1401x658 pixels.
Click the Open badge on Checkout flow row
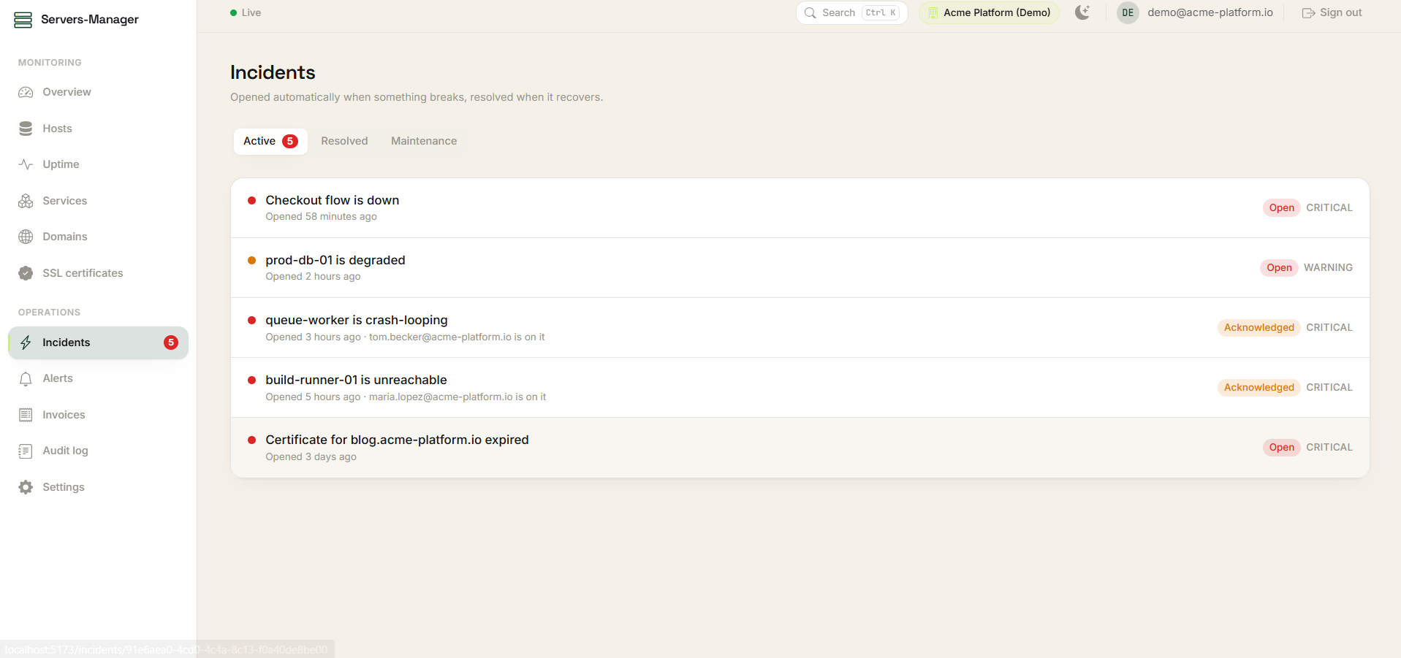pos(1282,208)
